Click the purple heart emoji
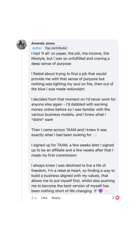 point(101,191)
